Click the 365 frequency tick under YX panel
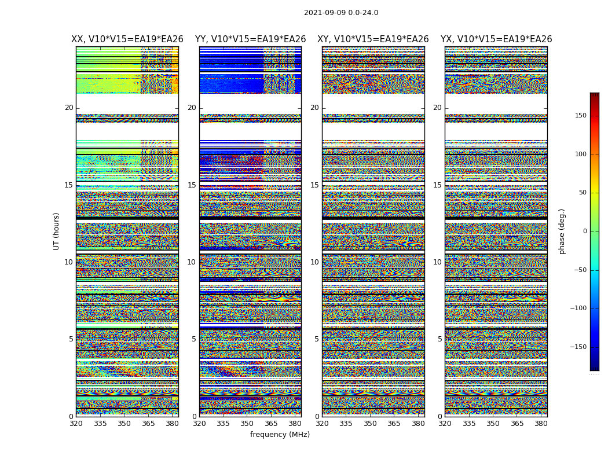Screen dimensions: 608x463 pos(517,424)
